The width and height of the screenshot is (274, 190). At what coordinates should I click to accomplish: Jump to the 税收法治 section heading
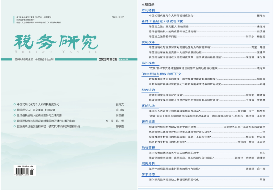pyautogui.click(x=148, y=90)
